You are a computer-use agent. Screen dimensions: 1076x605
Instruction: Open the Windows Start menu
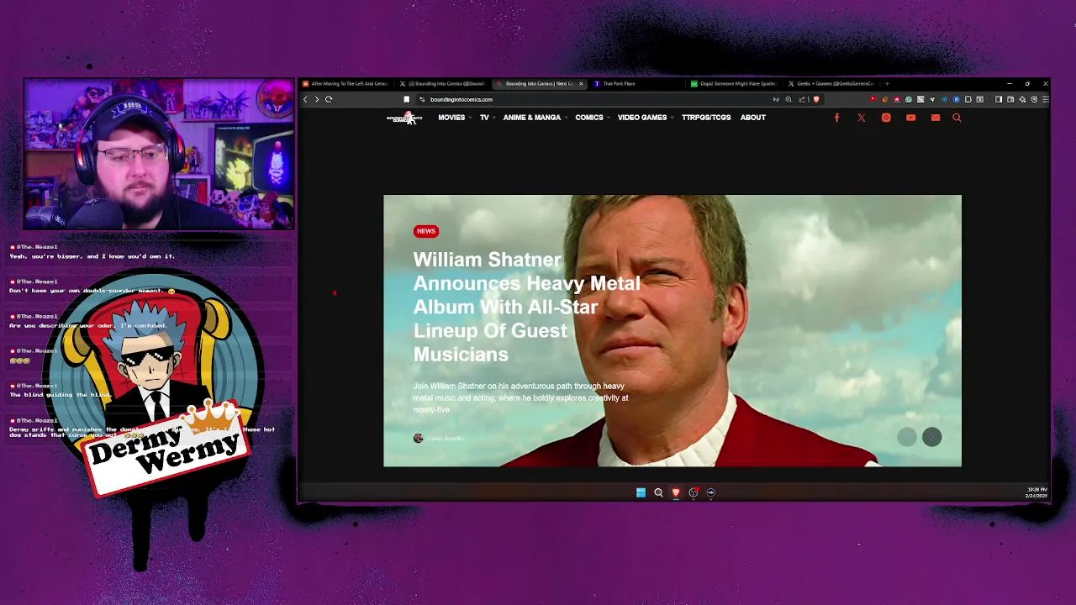(x=641, y=492)
